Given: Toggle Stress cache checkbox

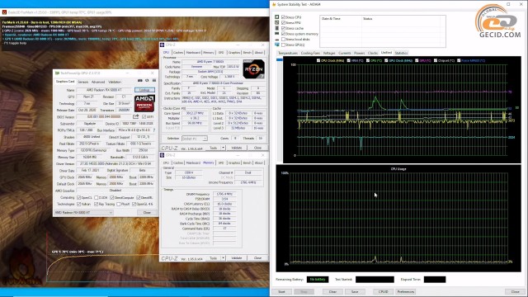Looking at the screenshot, I should tap(283, 28).
